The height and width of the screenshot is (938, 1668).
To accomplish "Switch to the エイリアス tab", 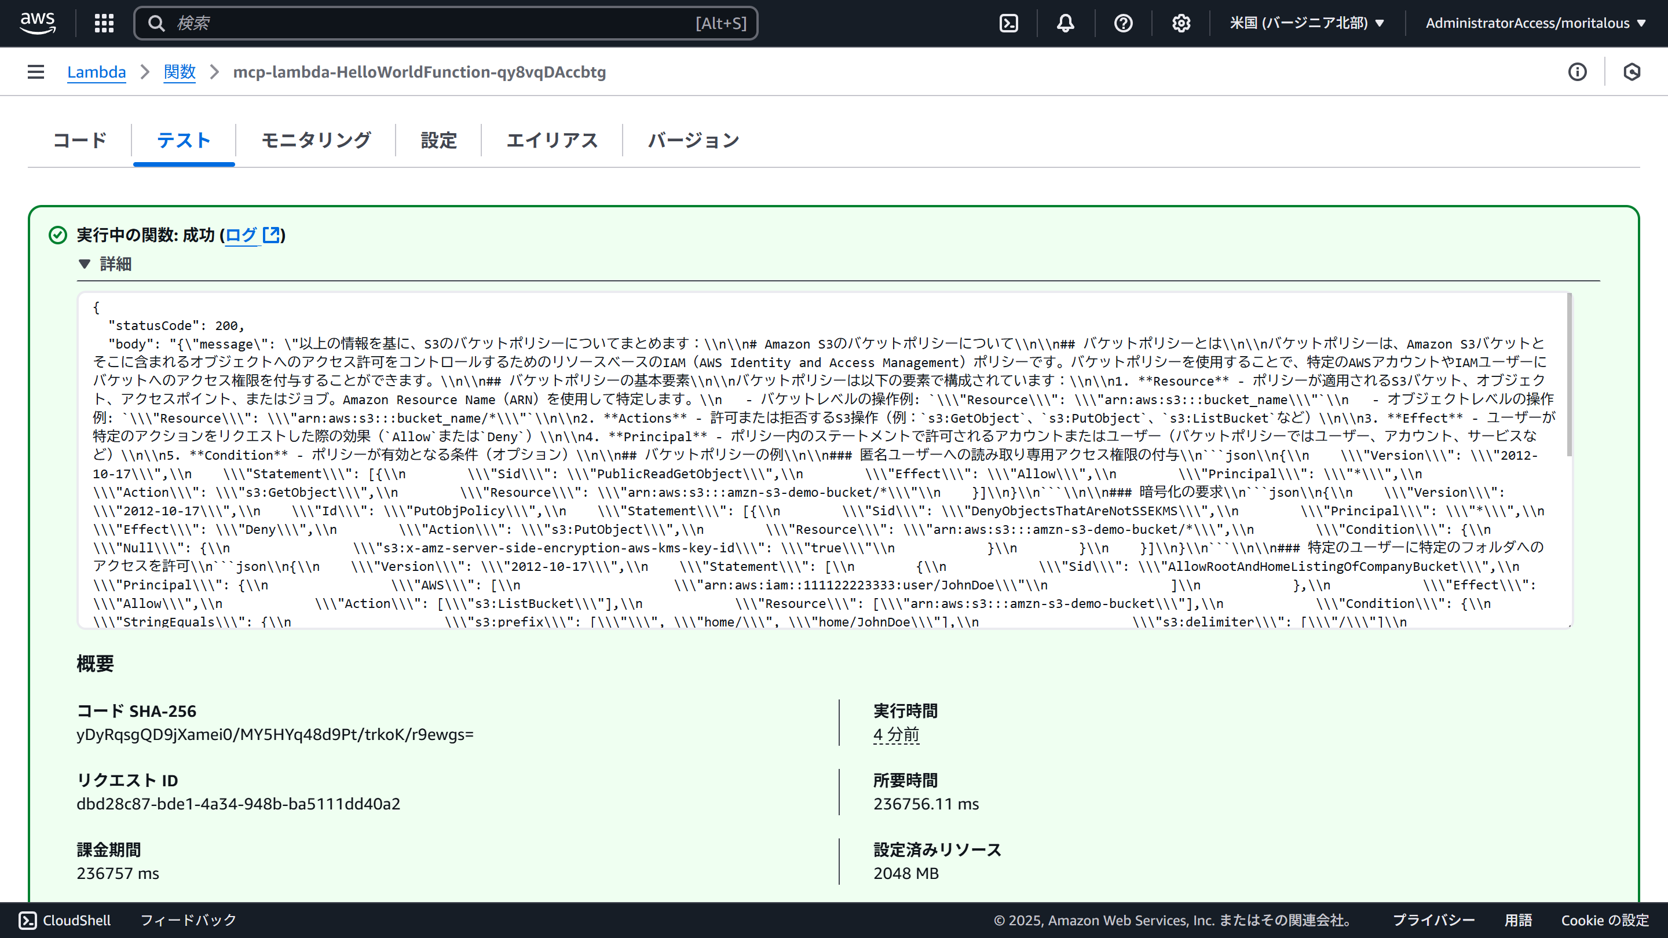I will 552,141.
